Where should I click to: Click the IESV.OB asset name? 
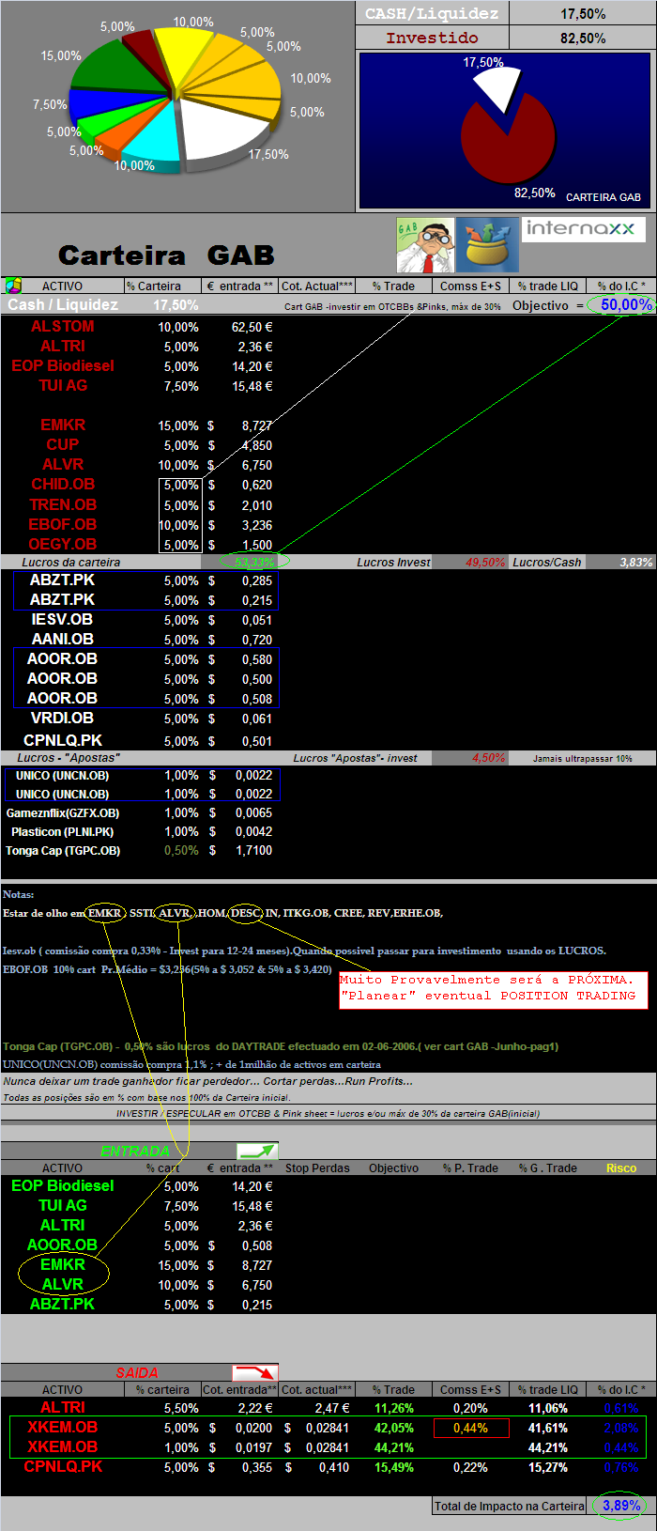tap(62, 619)
